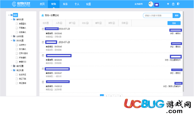This screenshot has height=116, width=194.
Task: Click the 财物无忧 logo icon
Action: 14,4
